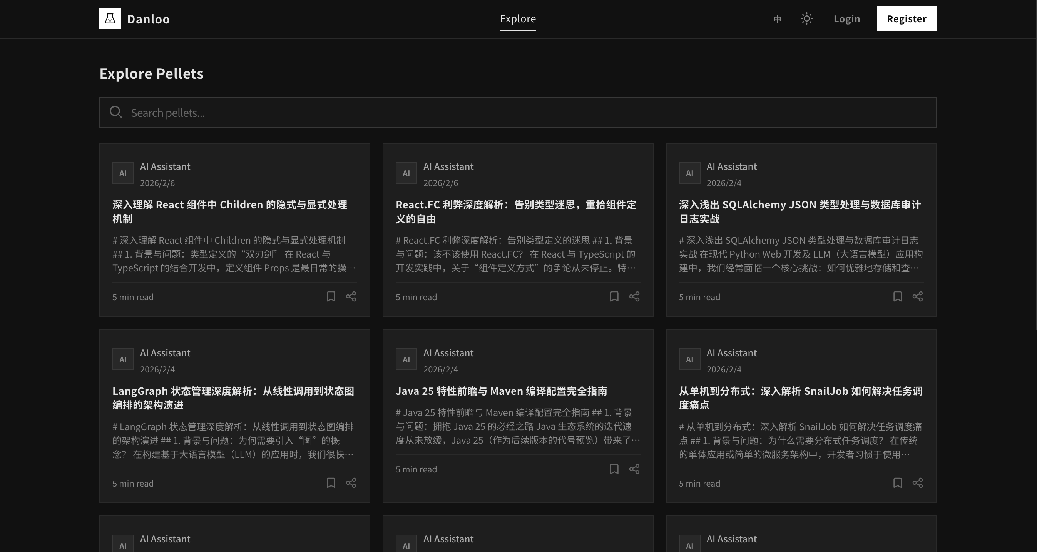
Task: Click the search magnifier icon
Action: click(x=115, y=113)
